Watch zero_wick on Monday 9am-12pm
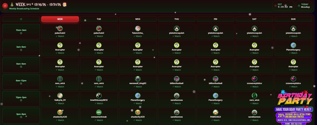Screen dimensions: 317x125 (x=60, y=87)
